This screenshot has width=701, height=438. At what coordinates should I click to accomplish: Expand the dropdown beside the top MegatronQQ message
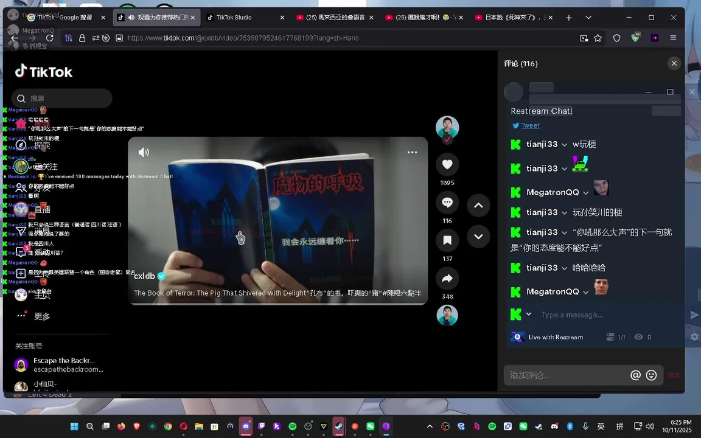coord(585,193)
